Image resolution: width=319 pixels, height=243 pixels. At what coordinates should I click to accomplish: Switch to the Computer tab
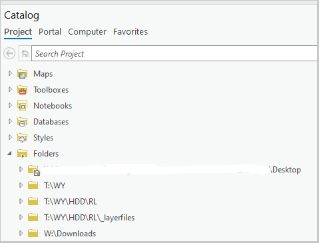87,32
